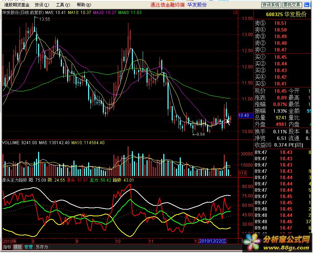This screenshot has width=313, height=253.
Task: Click the 收益(三) 0.374 quote field
Action: point(271,145)
